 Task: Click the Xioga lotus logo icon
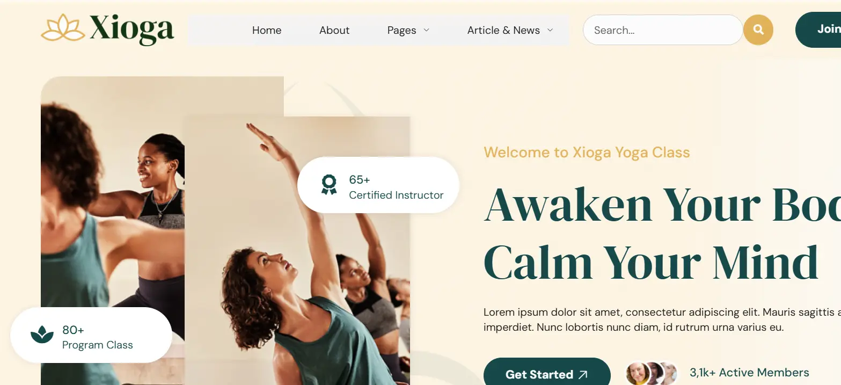pyautogui.click(x=63, y=28)
